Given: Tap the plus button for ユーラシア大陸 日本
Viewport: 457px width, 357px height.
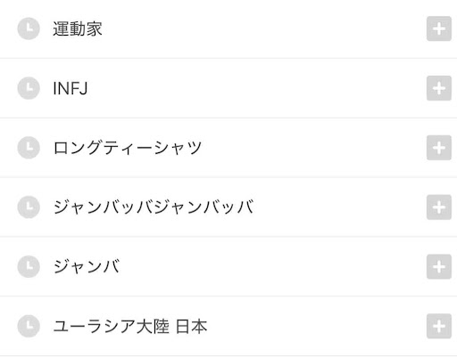Looking at the screenshot, I should click(439, 326).
